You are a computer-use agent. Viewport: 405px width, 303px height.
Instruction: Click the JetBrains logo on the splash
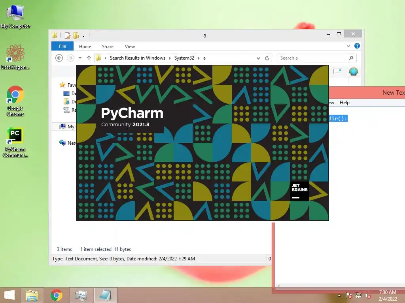(x=299, y=191)
